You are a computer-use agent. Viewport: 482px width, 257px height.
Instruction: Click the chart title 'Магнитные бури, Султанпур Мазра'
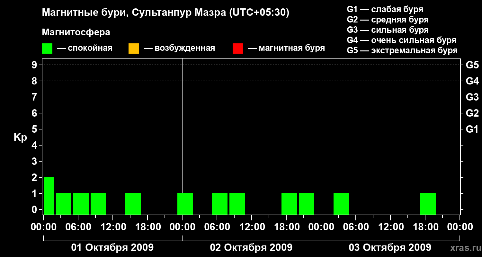tap(165, 13)
